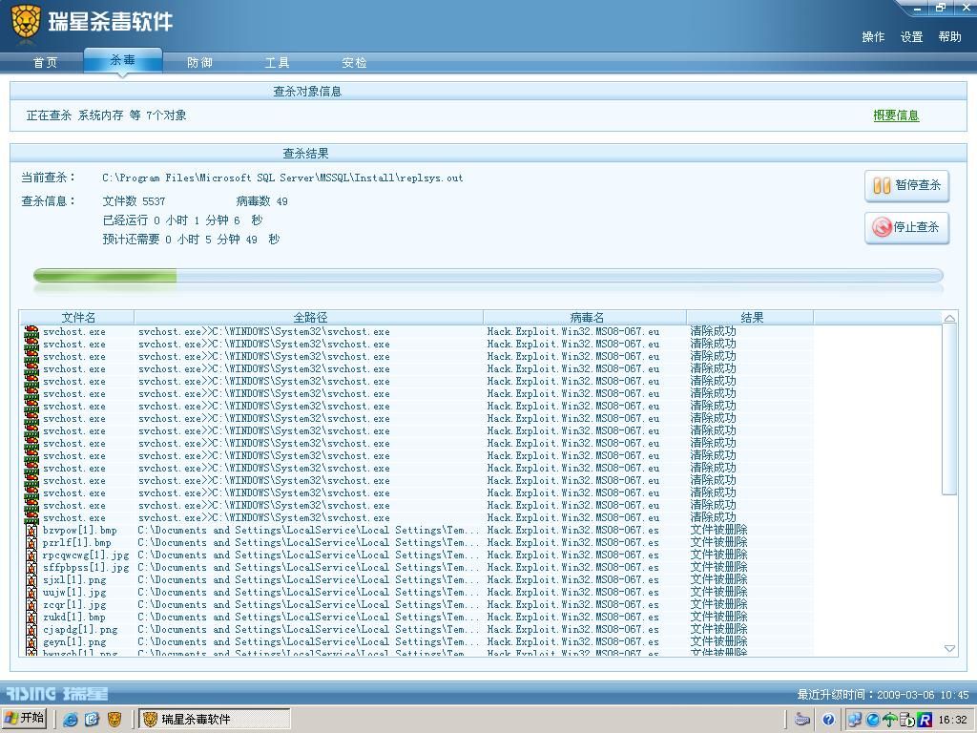
Task: Sort by 全路径 column header
Action: pyautogui.click(x=309, y=317)
